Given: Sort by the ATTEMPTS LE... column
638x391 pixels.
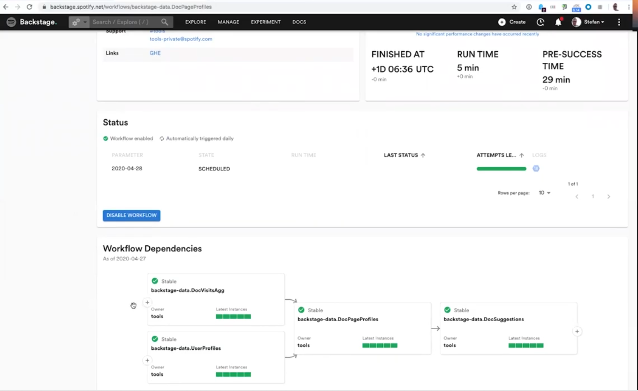Looking at the screenshot, I should tap(500, 155).
